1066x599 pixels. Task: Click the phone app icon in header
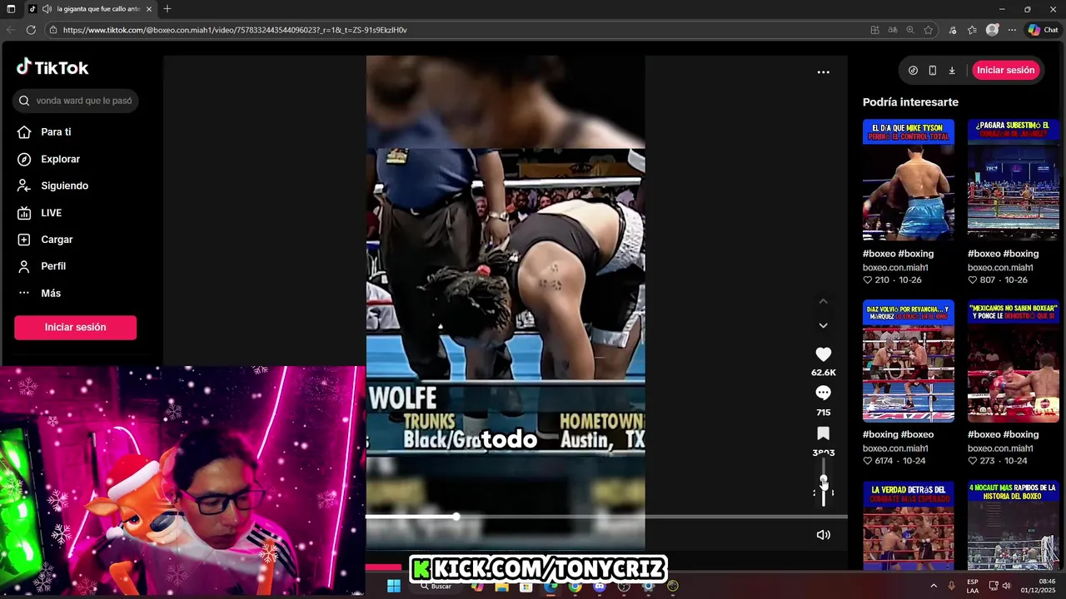(x=932, y=71)
